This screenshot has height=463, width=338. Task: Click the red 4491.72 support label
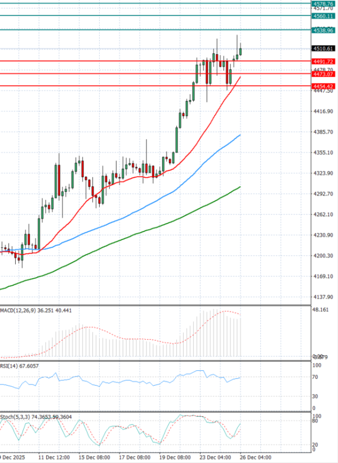pos(324,61)
